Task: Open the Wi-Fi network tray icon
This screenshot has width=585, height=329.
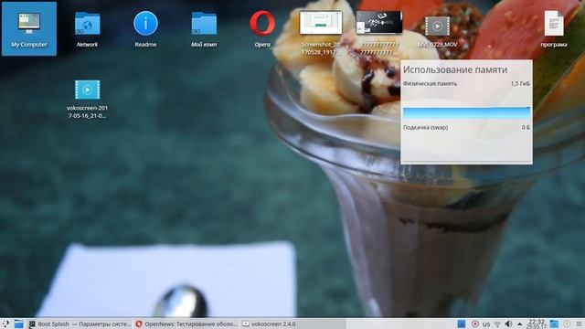Action: [497, 324]
